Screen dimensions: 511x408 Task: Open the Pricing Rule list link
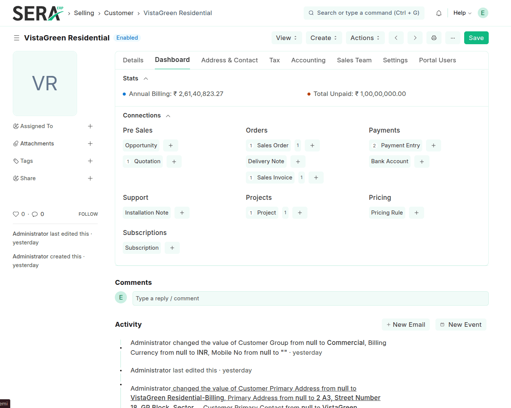click(387, 213)
